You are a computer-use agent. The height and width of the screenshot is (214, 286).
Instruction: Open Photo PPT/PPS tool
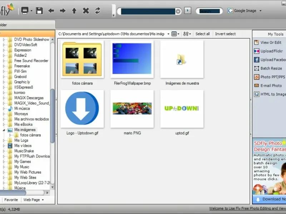[270, 77]
